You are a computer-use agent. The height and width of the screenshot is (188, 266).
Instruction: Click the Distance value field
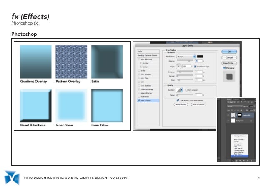click(198, 72)
